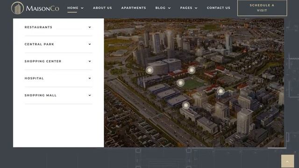The height and width of the screenshot is (168, 299).
Task: Click the map marker by the green field
Action: coord(180,83)
